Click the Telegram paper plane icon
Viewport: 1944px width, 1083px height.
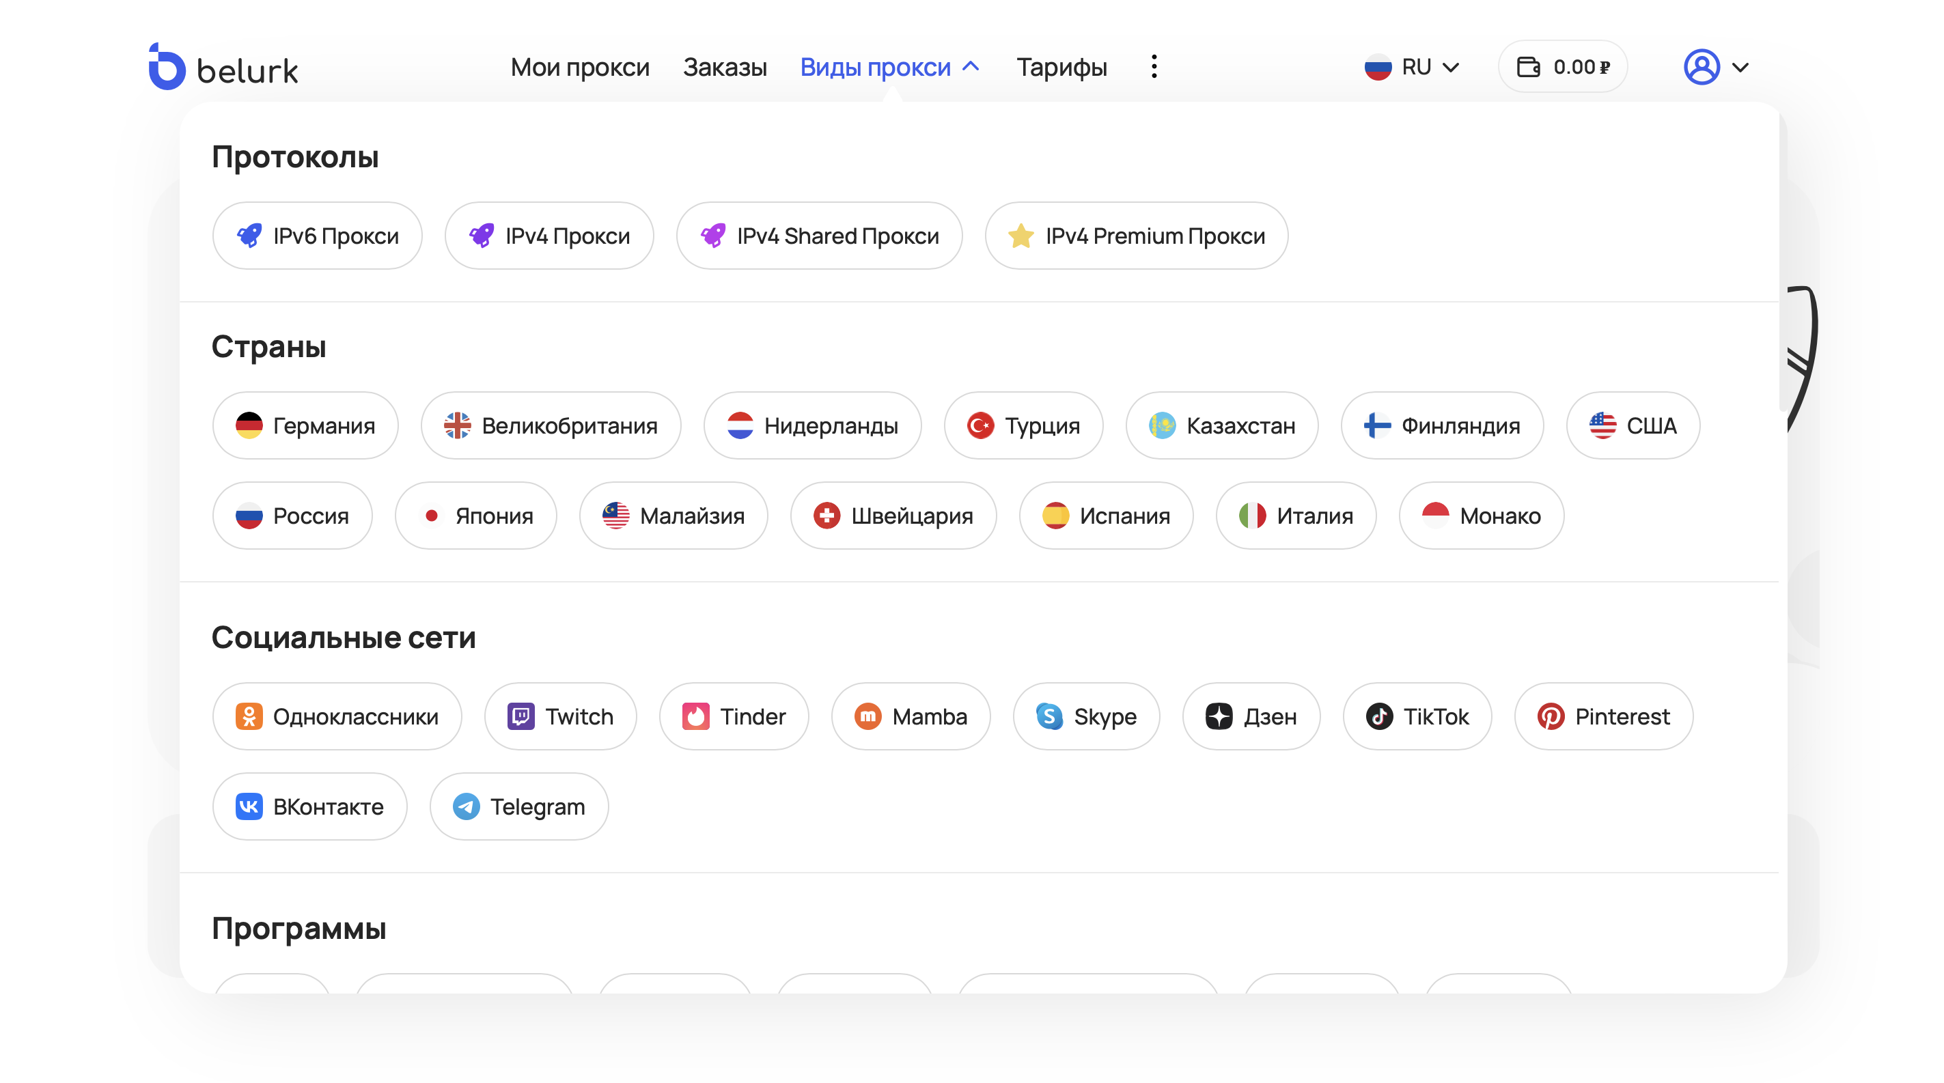(466, 806)
